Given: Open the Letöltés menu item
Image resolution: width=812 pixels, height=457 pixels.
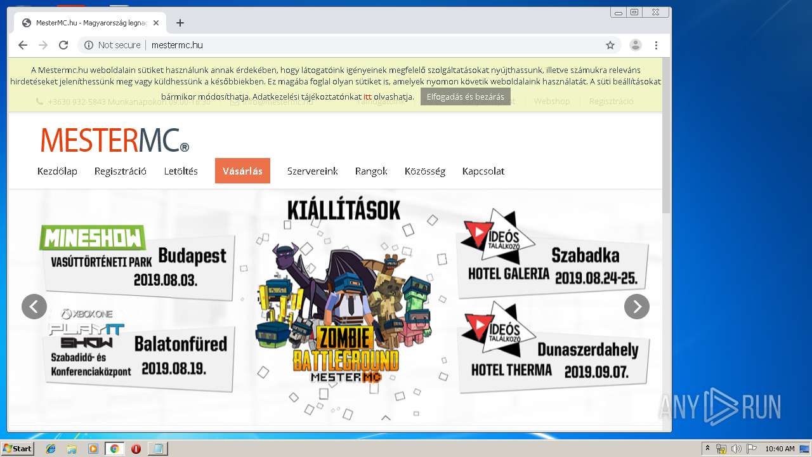Looking at the screenshot, I should coord(181,171).
